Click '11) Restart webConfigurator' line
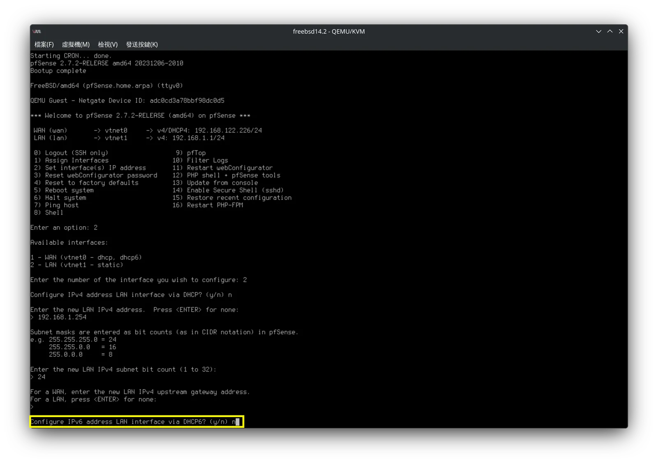 (222, 167)
